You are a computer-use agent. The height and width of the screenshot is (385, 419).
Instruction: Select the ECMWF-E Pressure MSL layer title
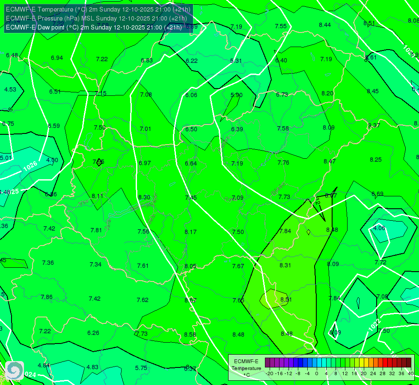(x=96, y=18)
